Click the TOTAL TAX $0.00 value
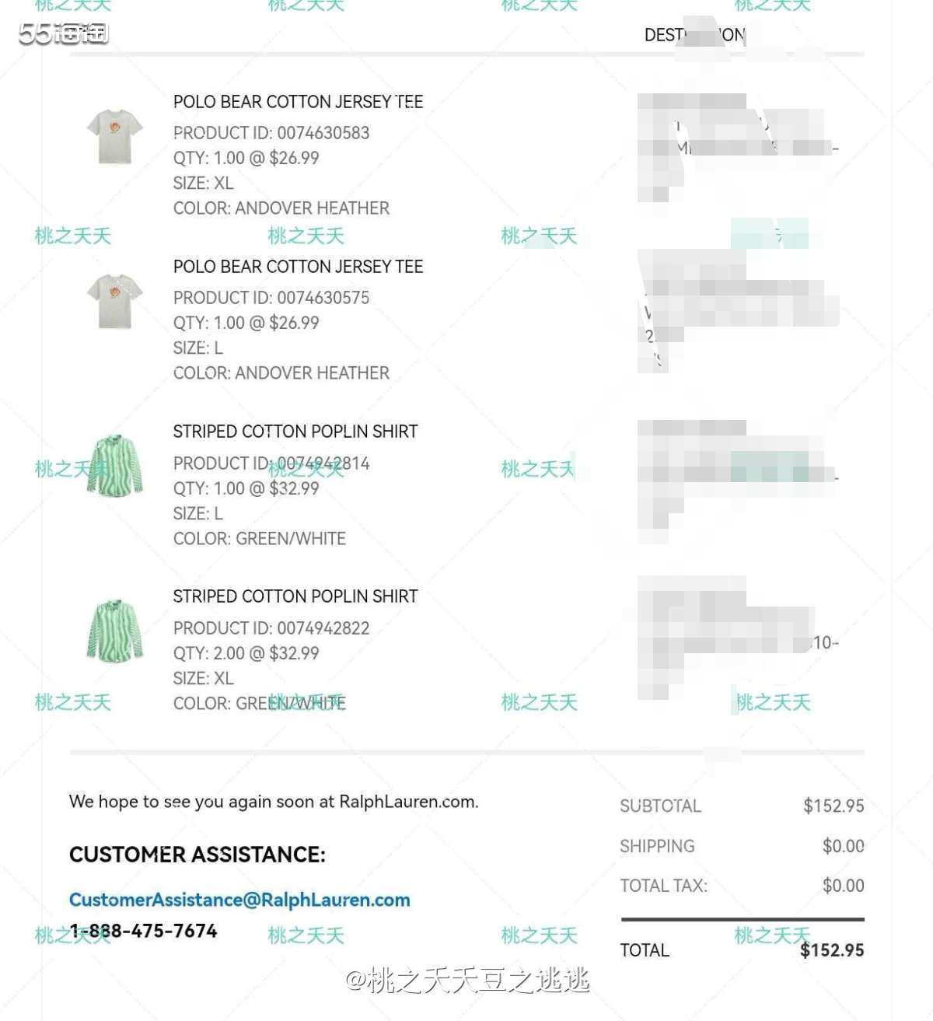Viewport: 933px width, 1021px height. pyautogui.click(x=843, y=886)
